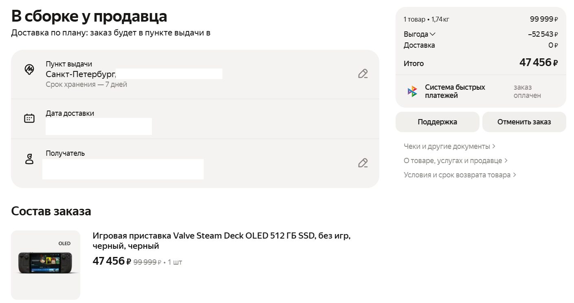Click the fast payment system logo

[412, 91]
